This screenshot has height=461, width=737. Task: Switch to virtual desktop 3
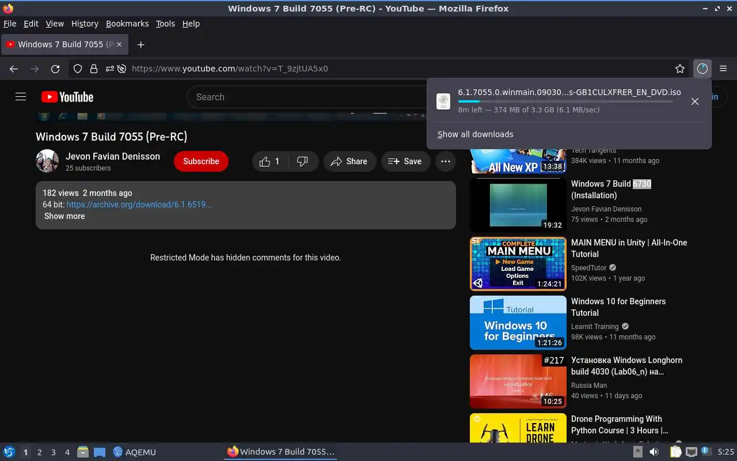coord(53,452)
